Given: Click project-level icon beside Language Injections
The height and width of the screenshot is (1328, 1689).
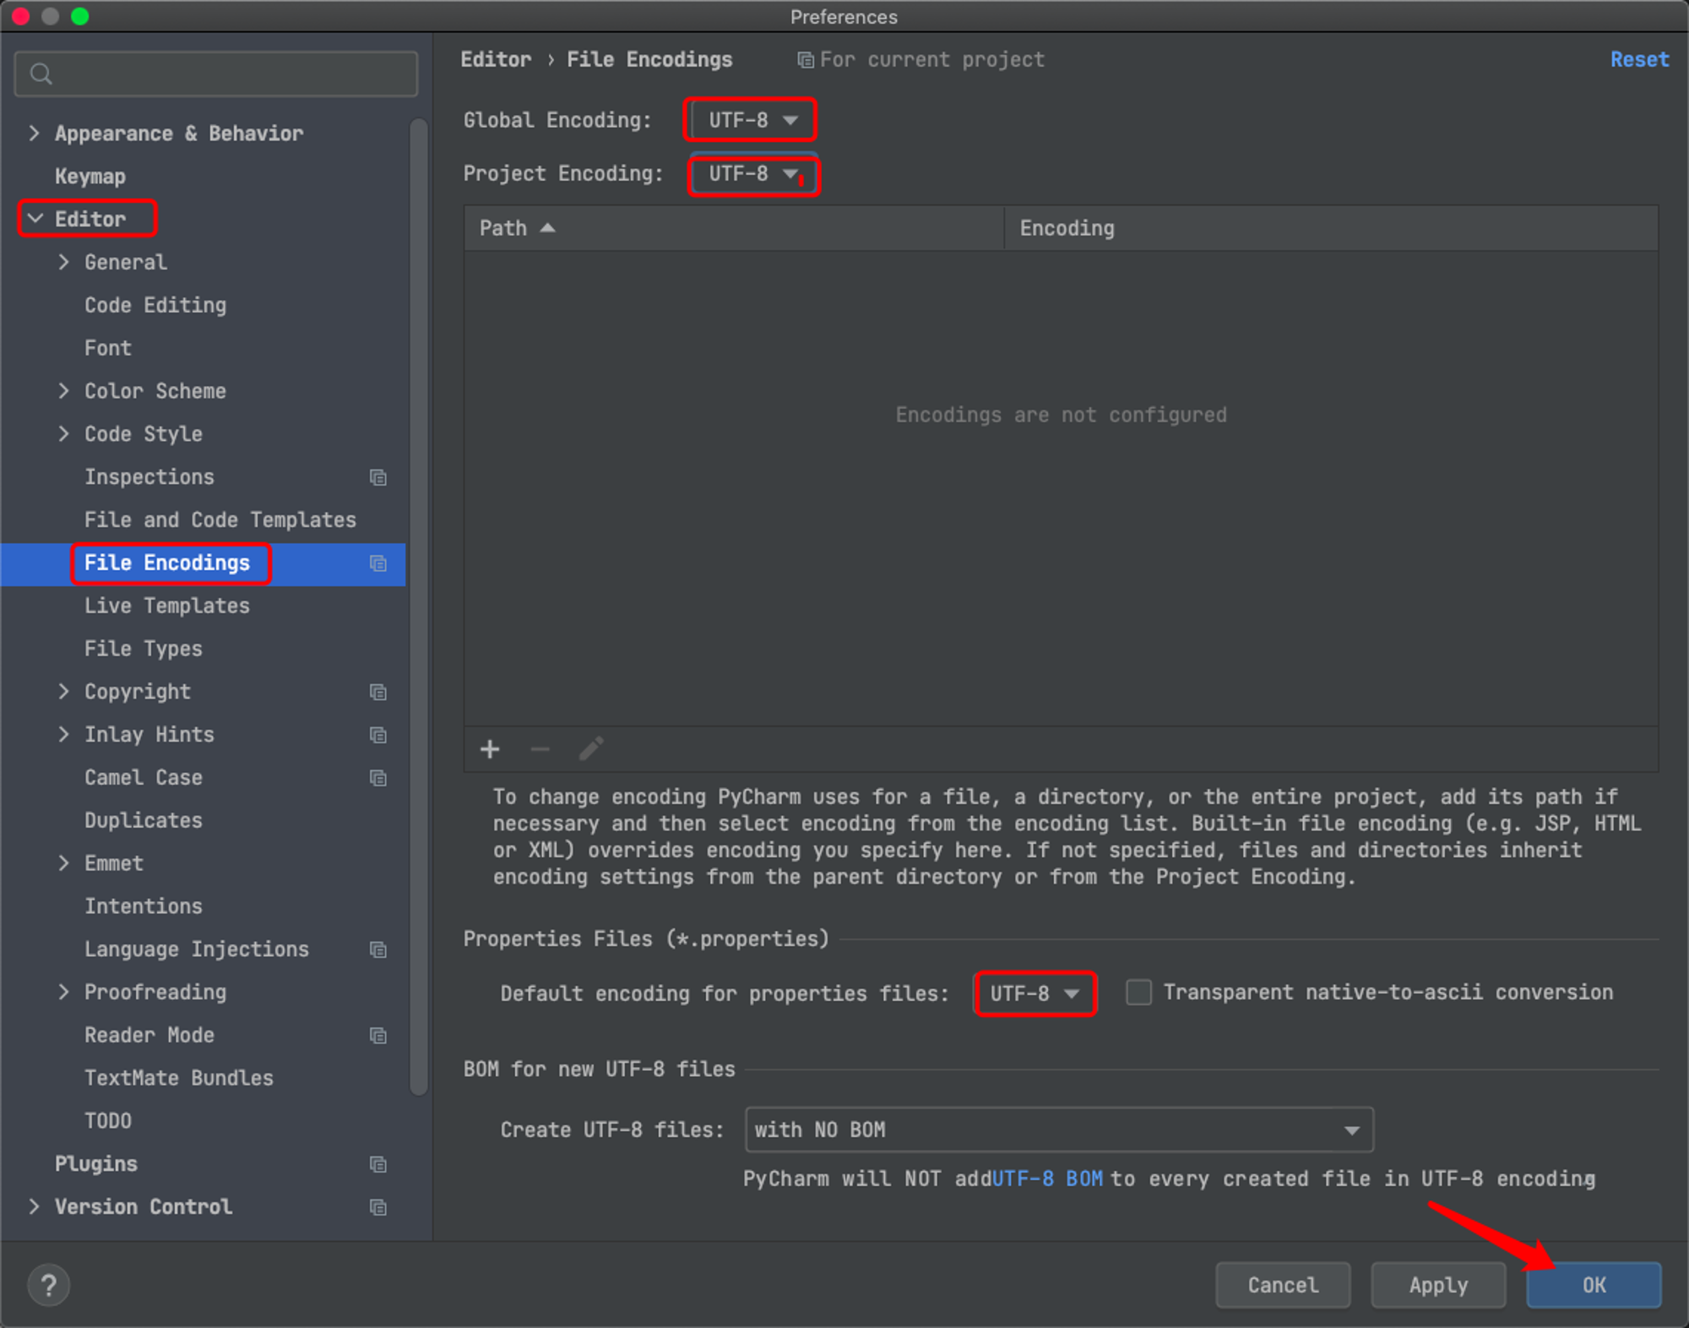Looking at the screenshot, I should pyautogui.click(x=378, y=950).
